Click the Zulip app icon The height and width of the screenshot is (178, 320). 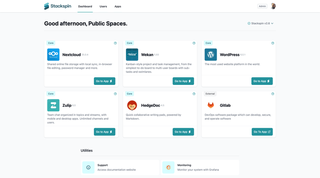point(53,105)
